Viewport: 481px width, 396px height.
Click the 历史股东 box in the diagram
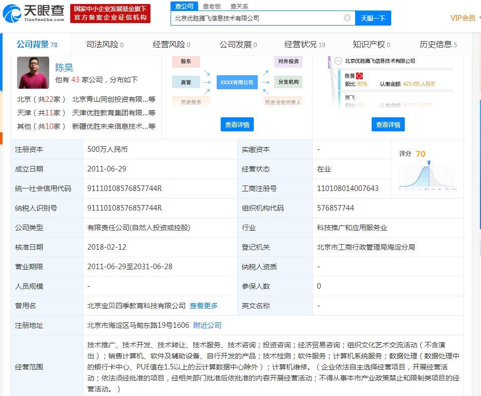click(191, 102)
